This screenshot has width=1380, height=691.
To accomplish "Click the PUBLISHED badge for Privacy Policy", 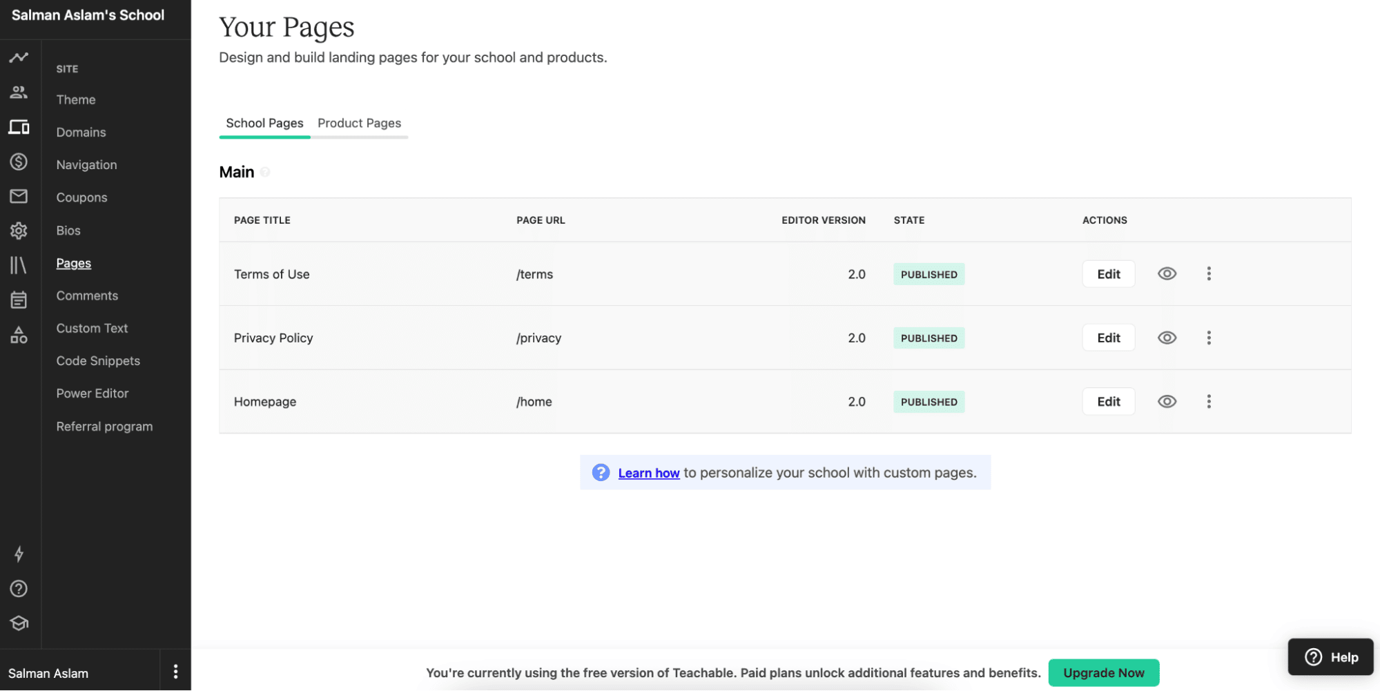I will click(929, 338).
